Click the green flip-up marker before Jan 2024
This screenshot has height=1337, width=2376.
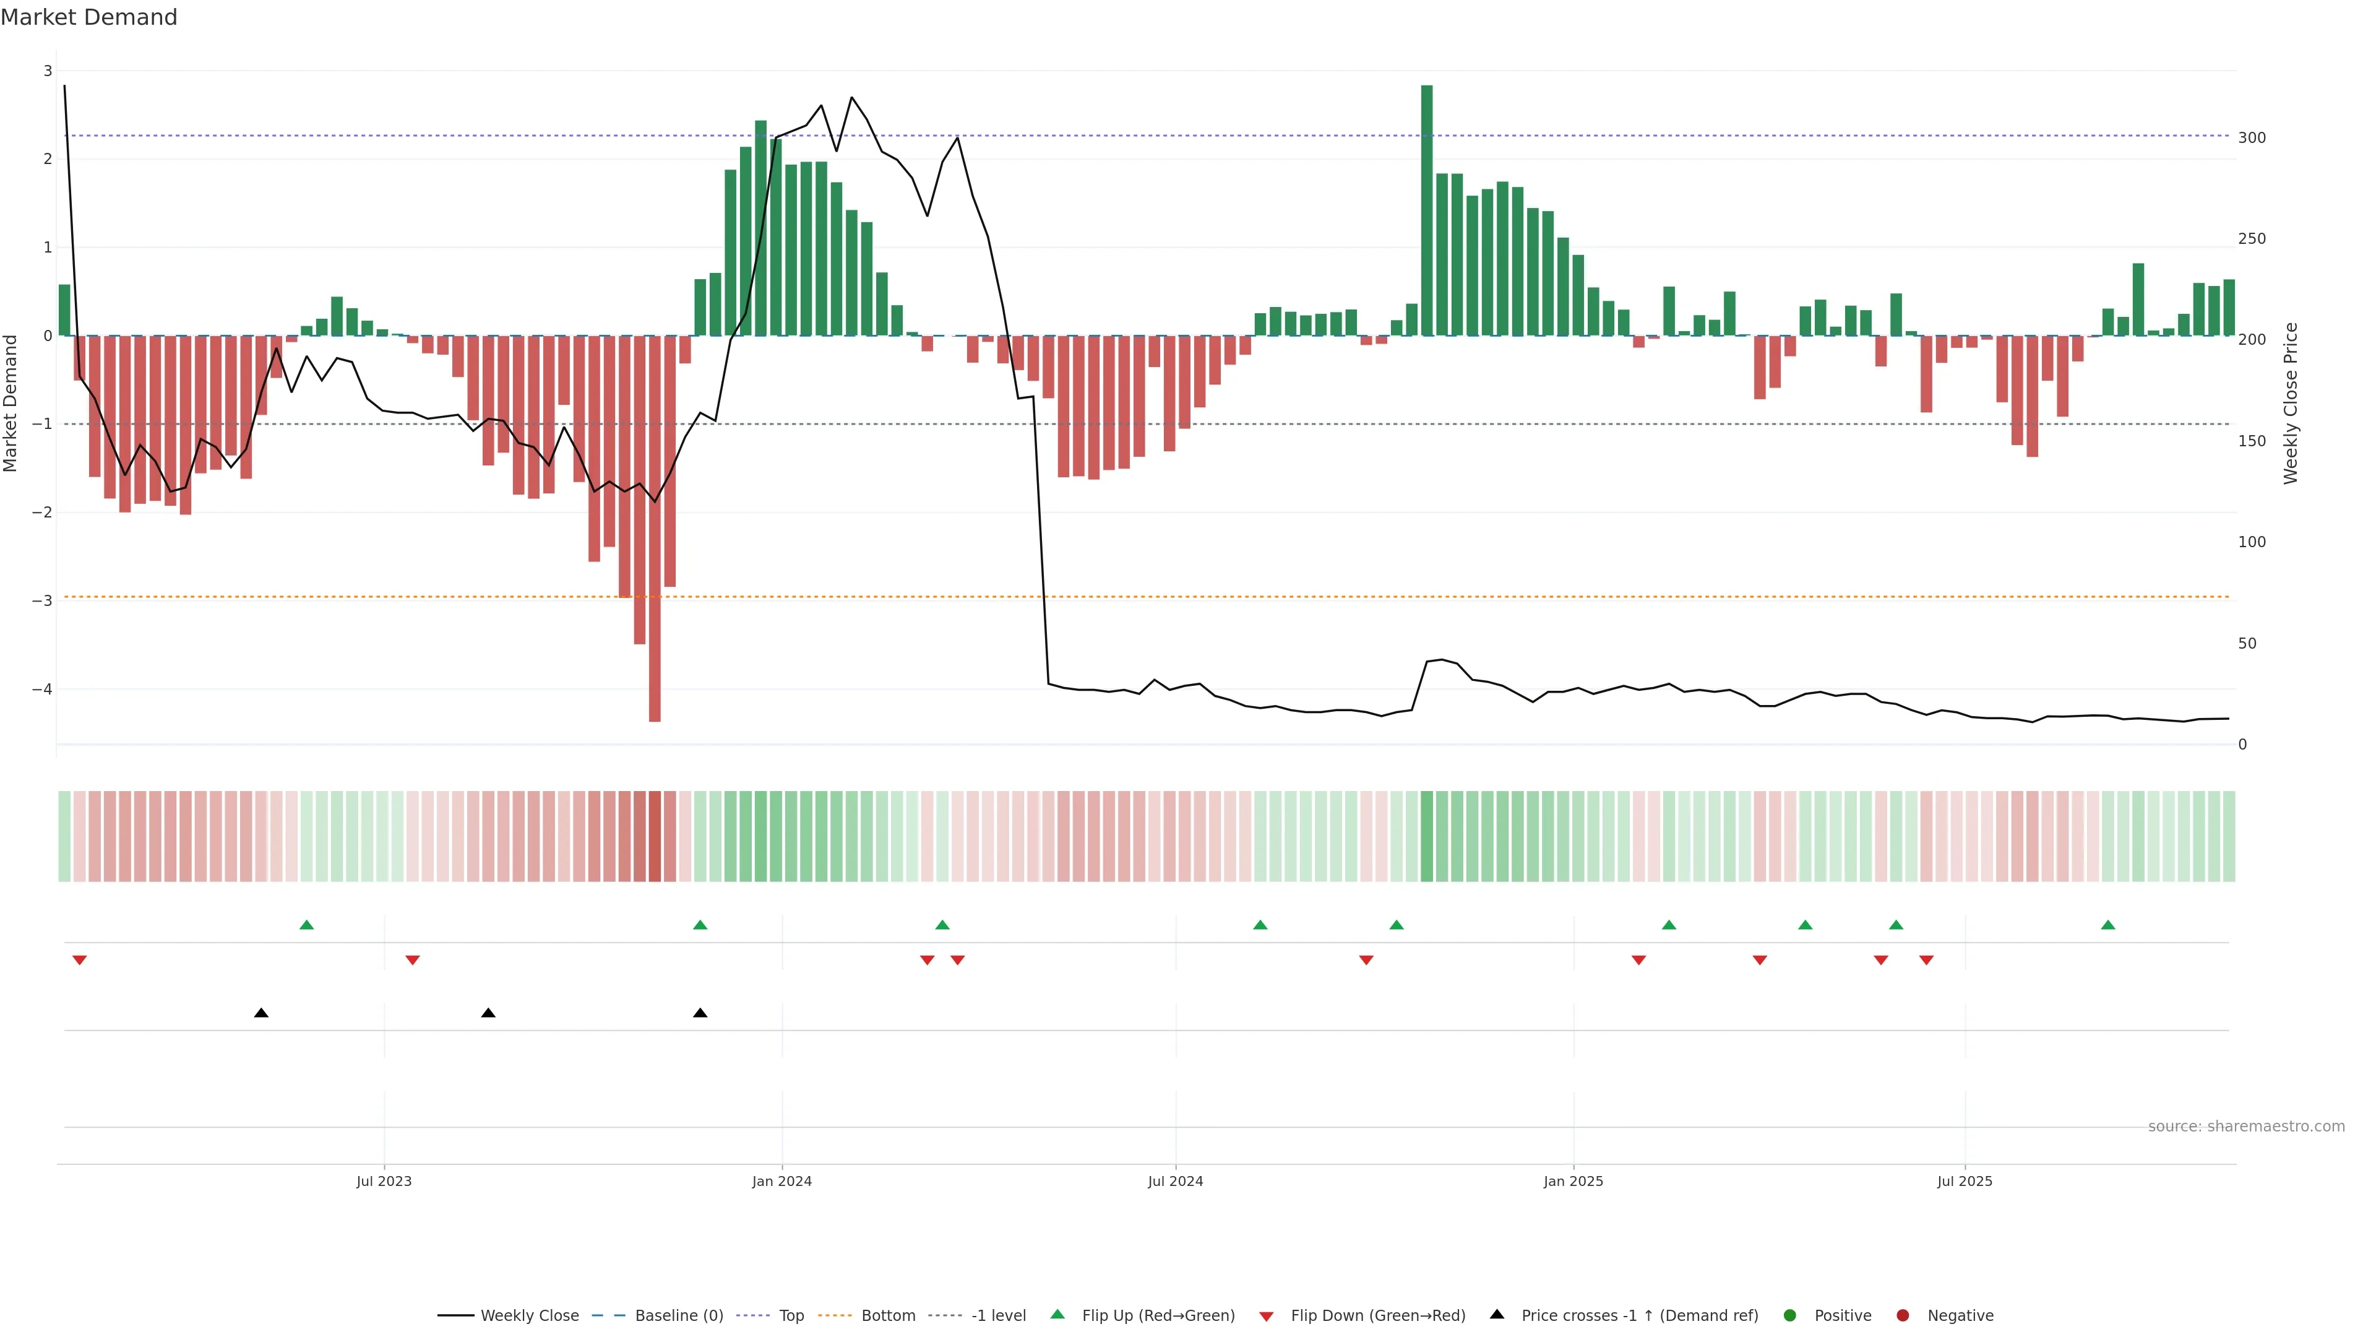700,925
